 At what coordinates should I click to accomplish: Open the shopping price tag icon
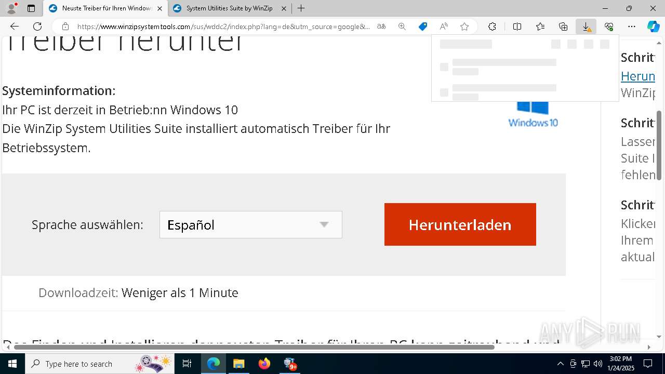423,26
